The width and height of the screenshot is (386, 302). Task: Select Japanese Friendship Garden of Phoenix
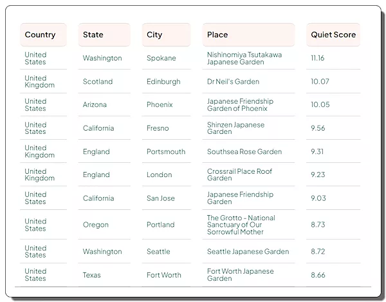point(240,105)
